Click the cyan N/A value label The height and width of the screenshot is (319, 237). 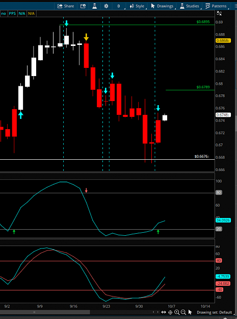coord(22,14)
